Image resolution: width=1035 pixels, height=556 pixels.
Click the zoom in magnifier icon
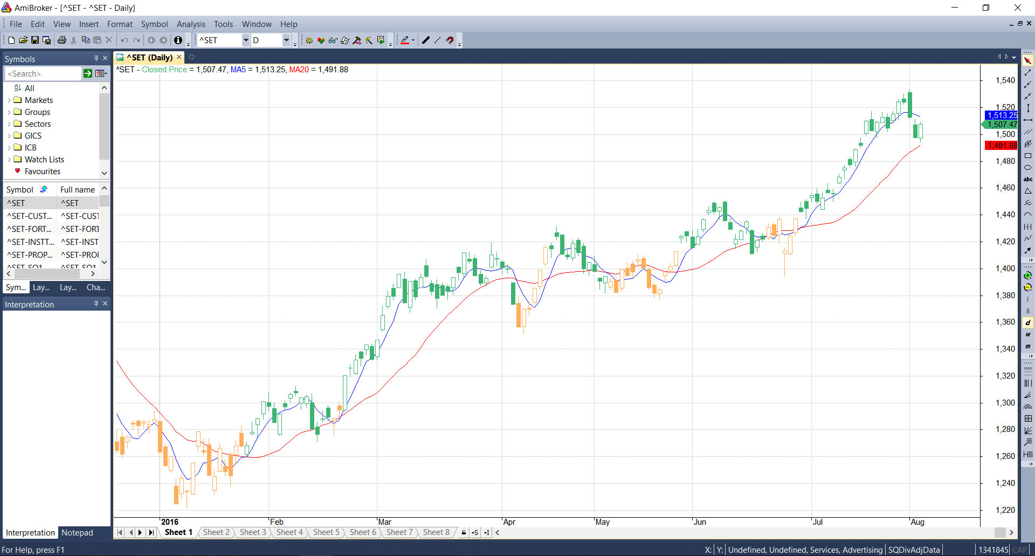click(x=1028, y=276)
